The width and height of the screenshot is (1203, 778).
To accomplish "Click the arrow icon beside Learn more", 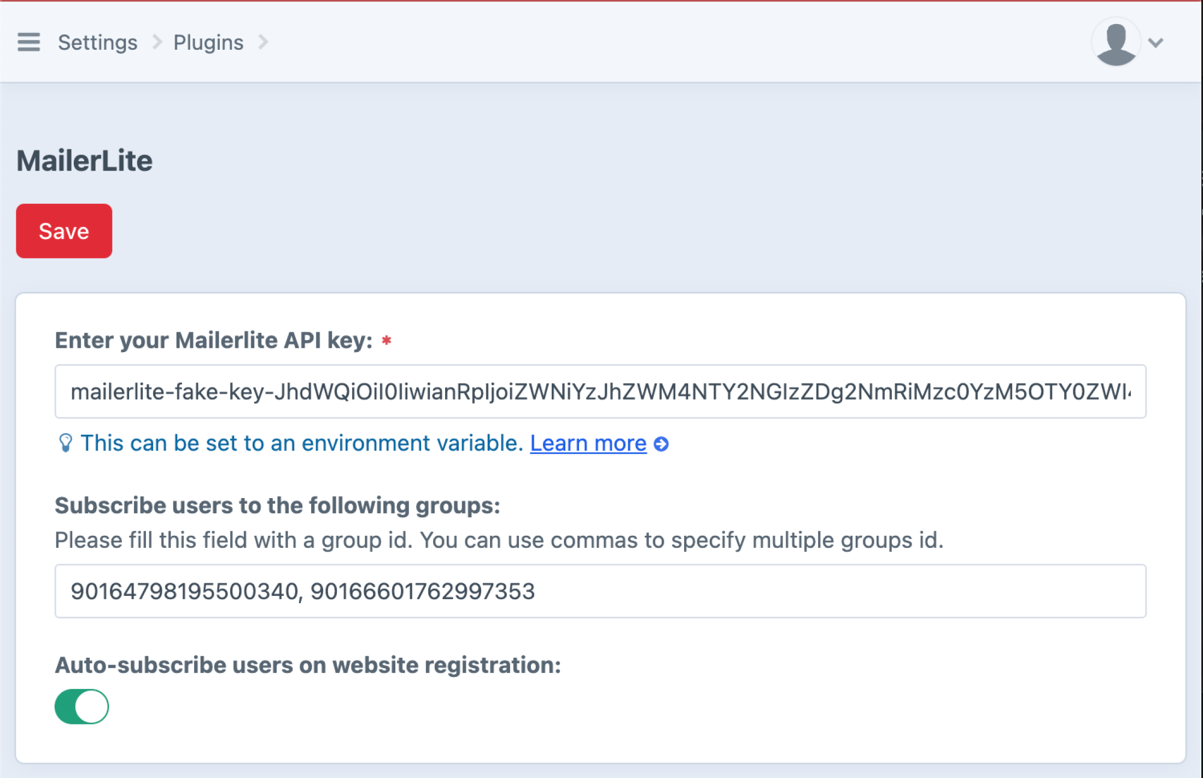I will click(662, 444).
